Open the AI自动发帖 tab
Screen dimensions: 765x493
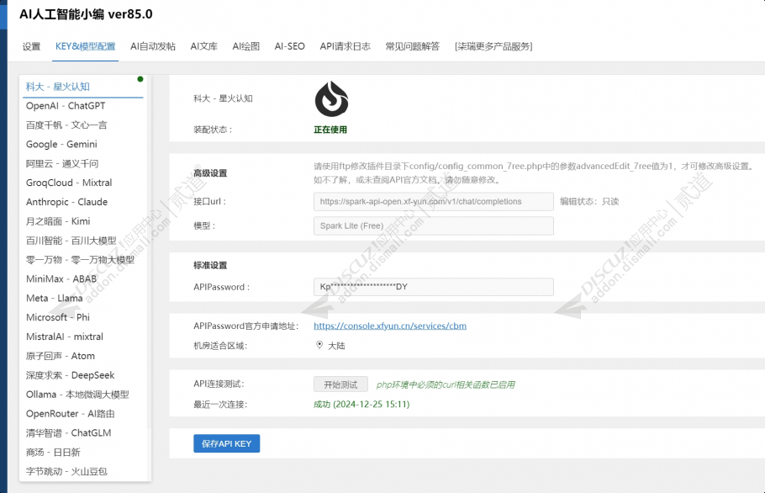click(x=153, y=46)
